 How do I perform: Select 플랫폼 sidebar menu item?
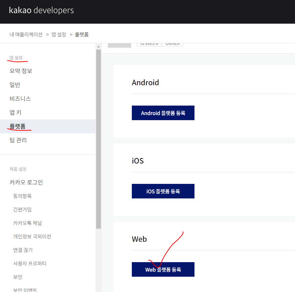click(48, 126)
